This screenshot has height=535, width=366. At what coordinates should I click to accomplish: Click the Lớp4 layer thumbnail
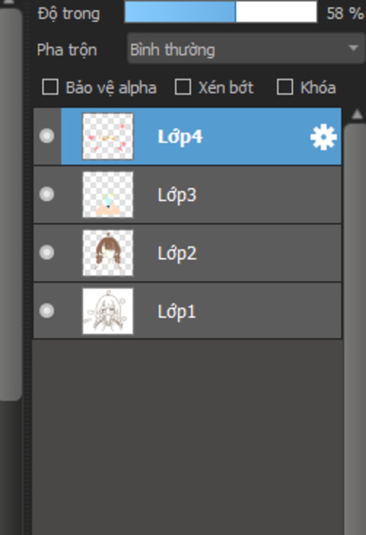coord(108,136)
